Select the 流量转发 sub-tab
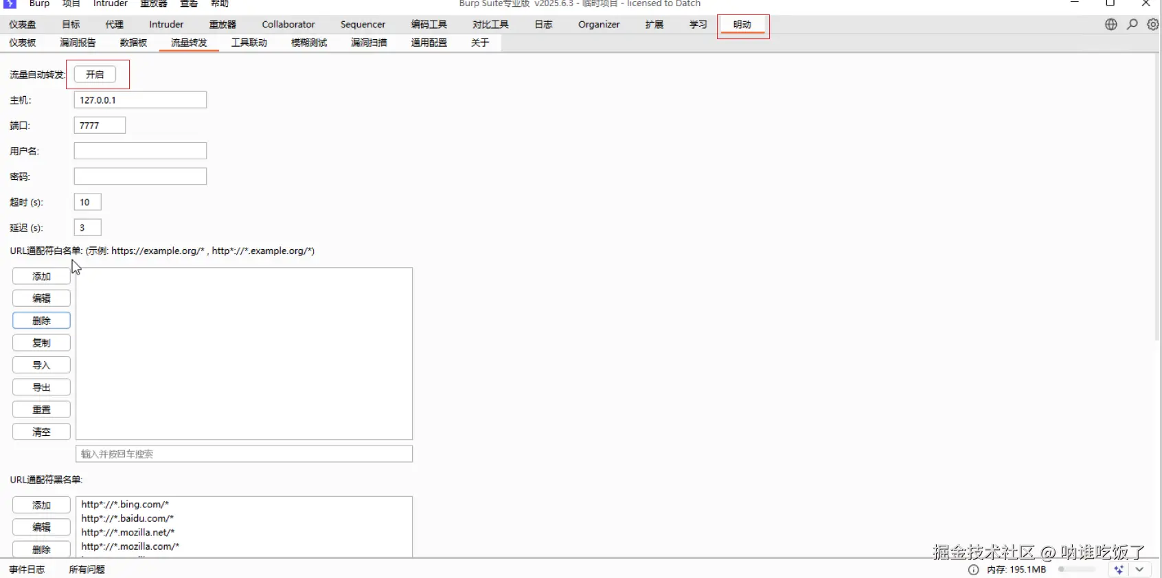The height and width of the screenshot is (578, 1162). [x=189, y=43]
